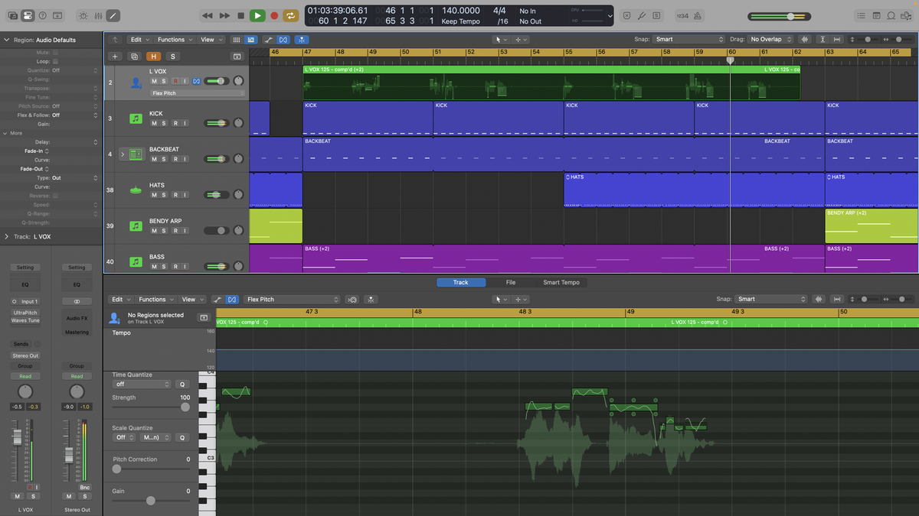Viewport: 919px width, 516px height.
Task: Record-enable the L VOX track
Action: (x=175, y=80)
